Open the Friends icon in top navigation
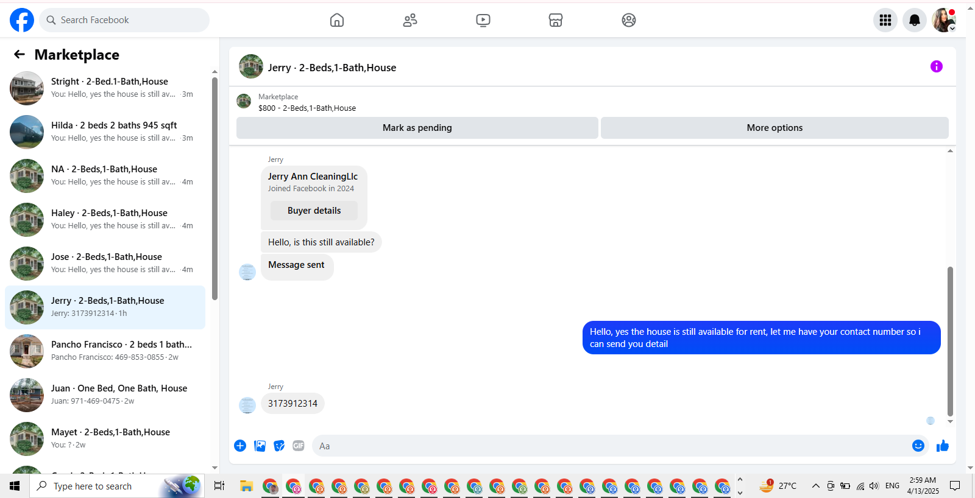This screenshot has height=498, width=975. pos(410,20)
